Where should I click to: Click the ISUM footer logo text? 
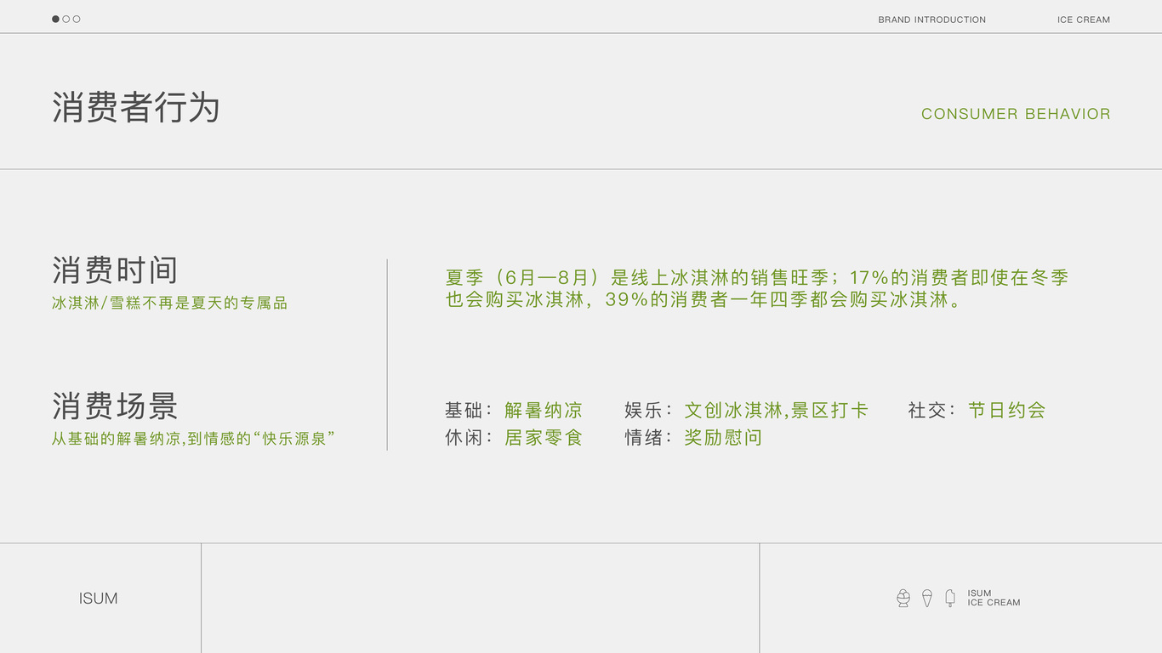point(99,599)
